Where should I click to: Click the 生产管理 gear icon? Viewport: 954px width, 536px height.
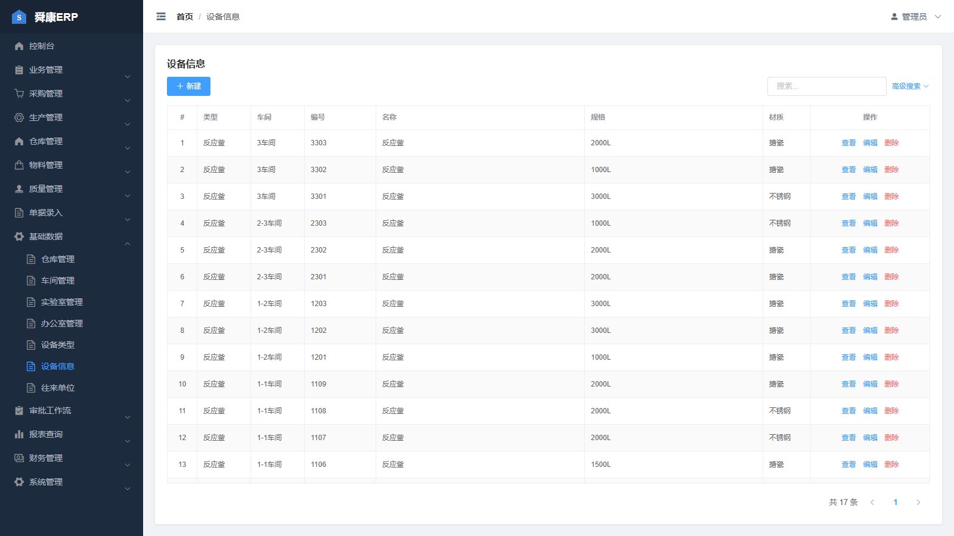(19, 117)
